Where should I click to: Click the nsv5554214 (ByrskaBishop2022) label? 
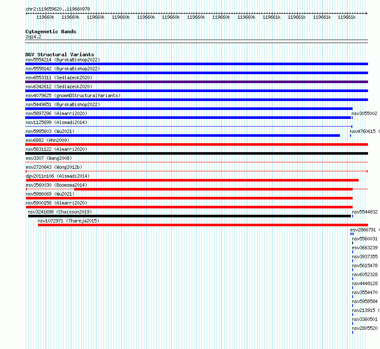[63, 60]
